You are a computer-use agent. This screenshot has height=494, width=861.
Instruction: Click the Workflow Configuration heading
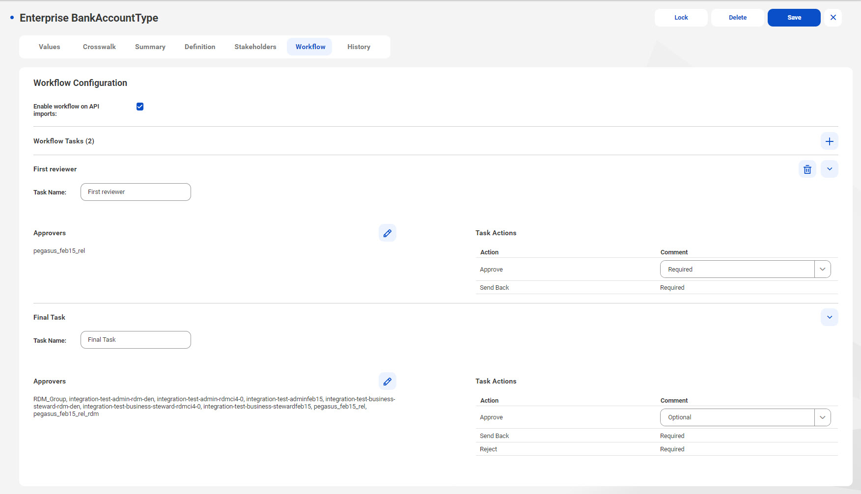(80, 83)
